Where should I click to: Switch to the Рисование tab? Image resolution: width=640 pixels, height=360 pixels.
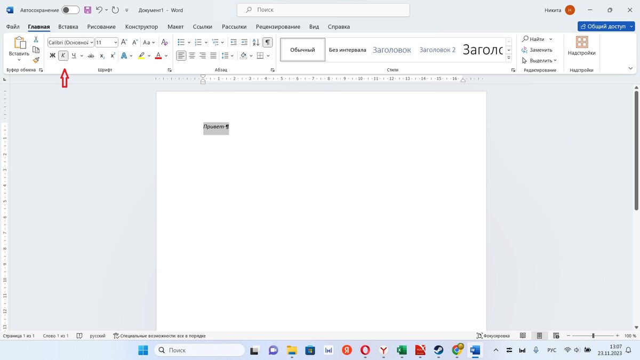[101, 27]
